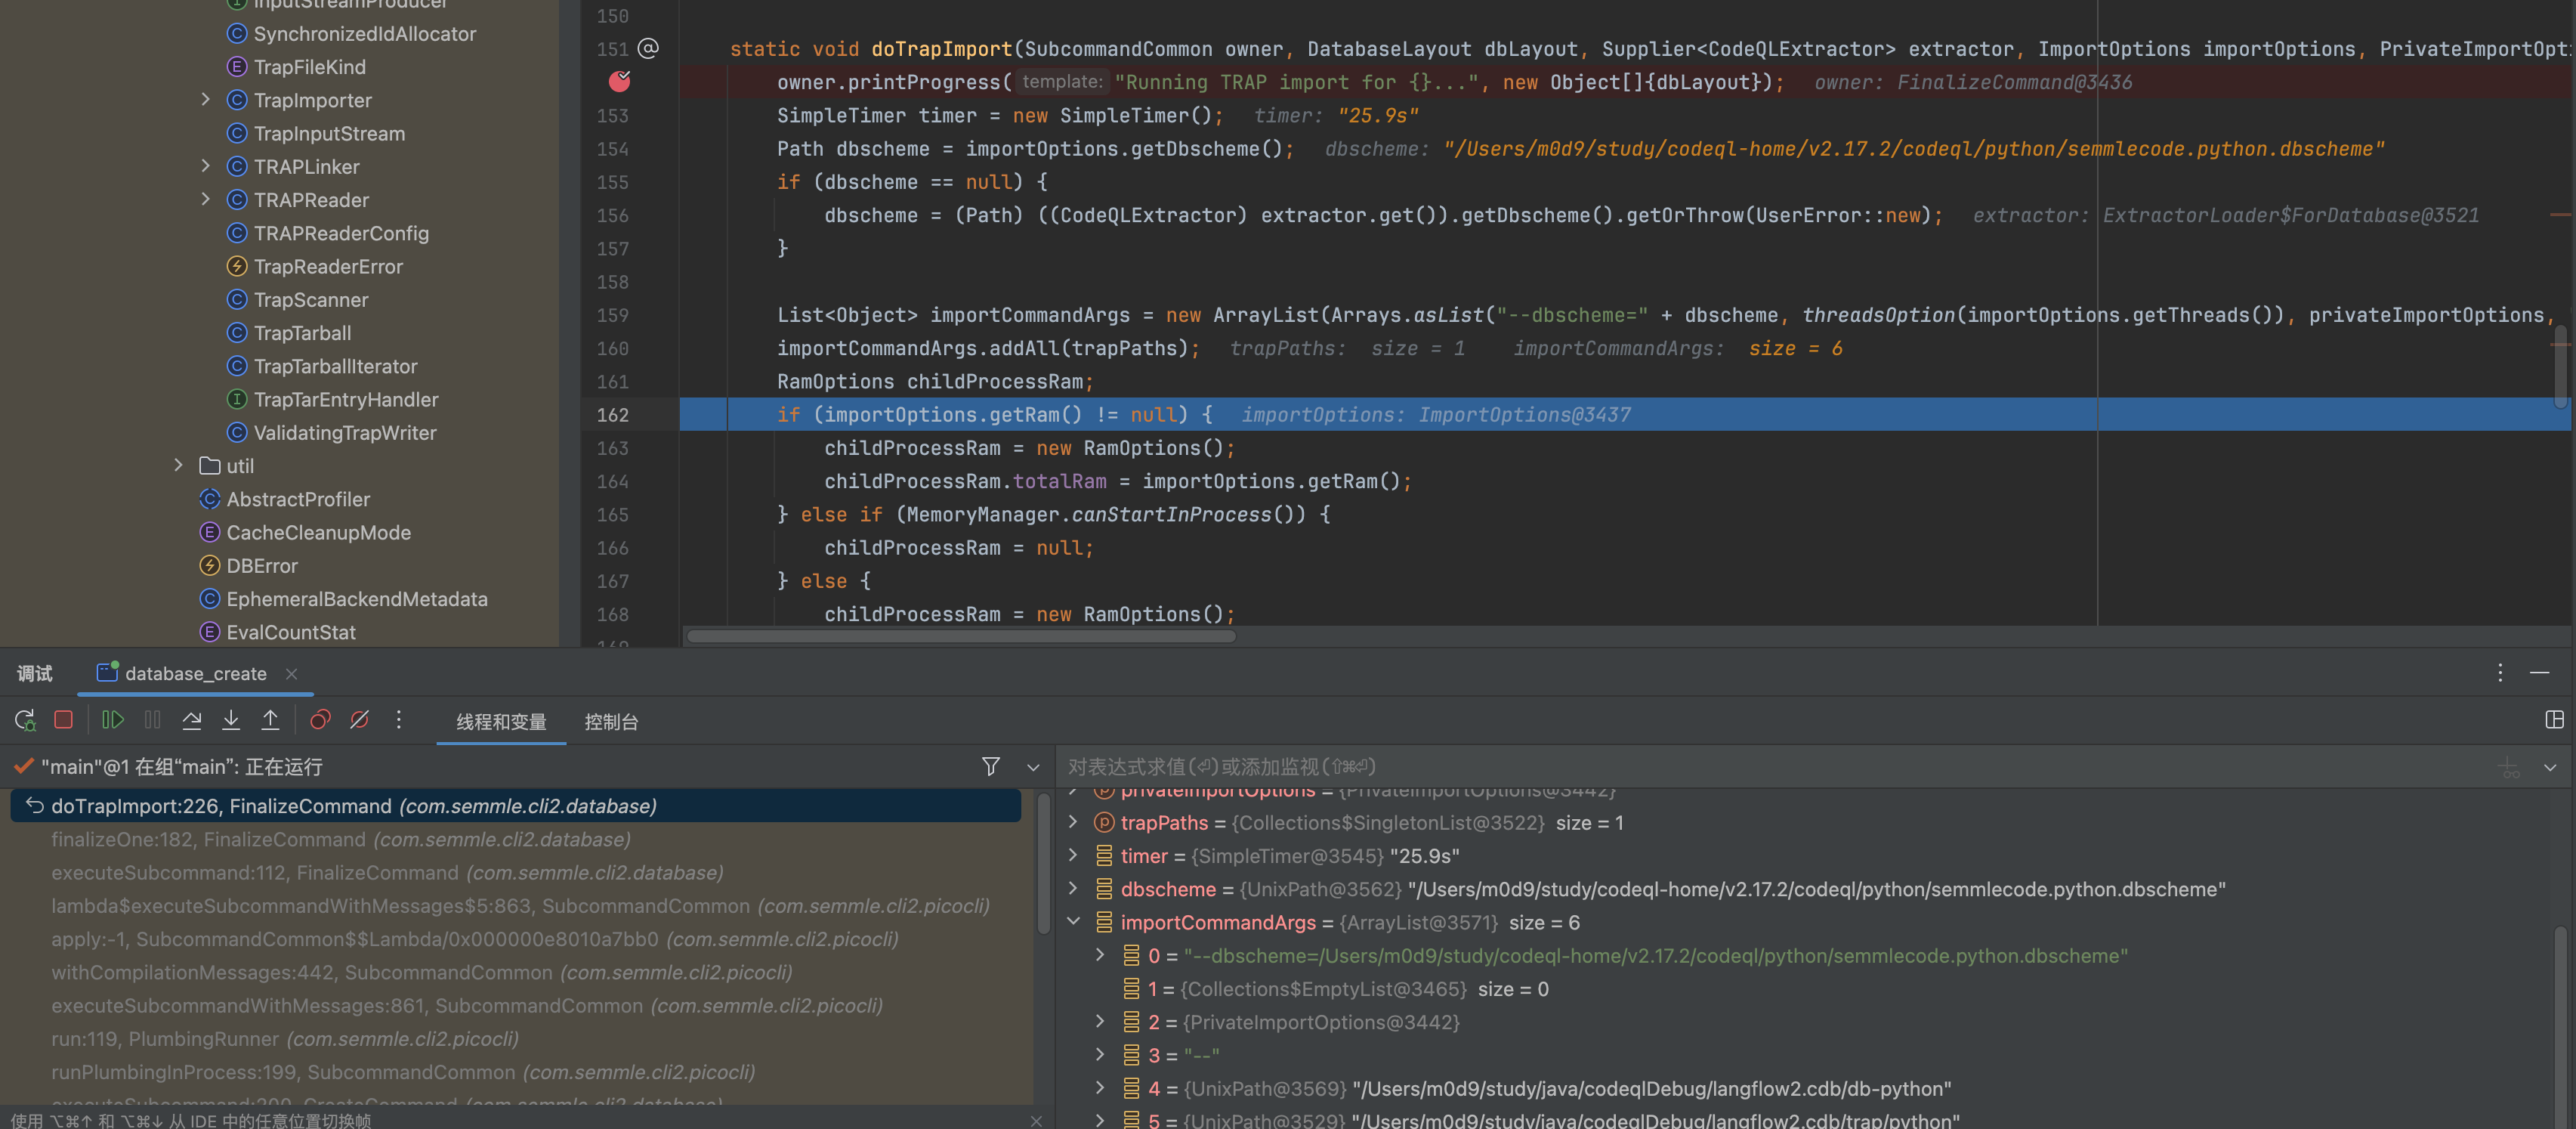Click line number 162 in gutter
2576x1129 pixels.
coord(613,414)
